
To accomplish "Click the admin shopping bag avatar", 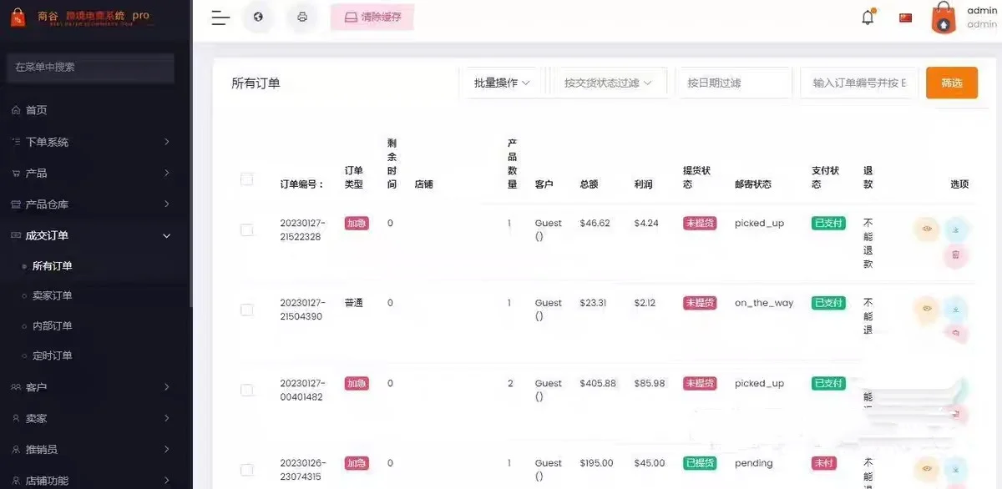I will click(x=944, y=18).
